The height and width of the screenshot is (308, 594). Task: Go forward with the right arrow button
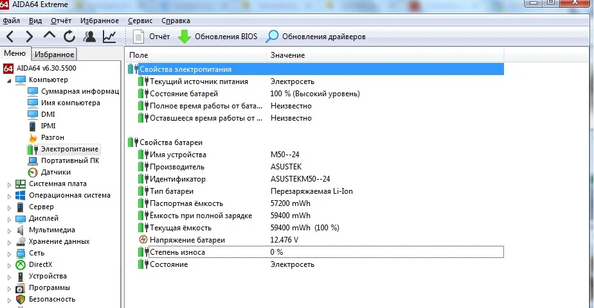point(29,37)
